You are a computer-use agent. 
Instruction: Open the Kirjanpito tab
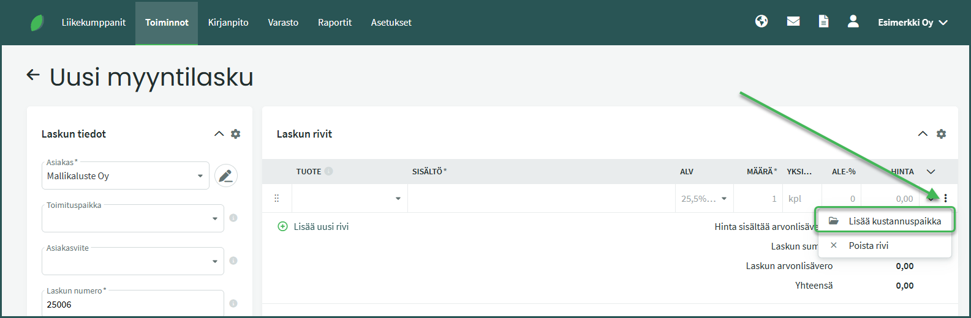(228, 23)
